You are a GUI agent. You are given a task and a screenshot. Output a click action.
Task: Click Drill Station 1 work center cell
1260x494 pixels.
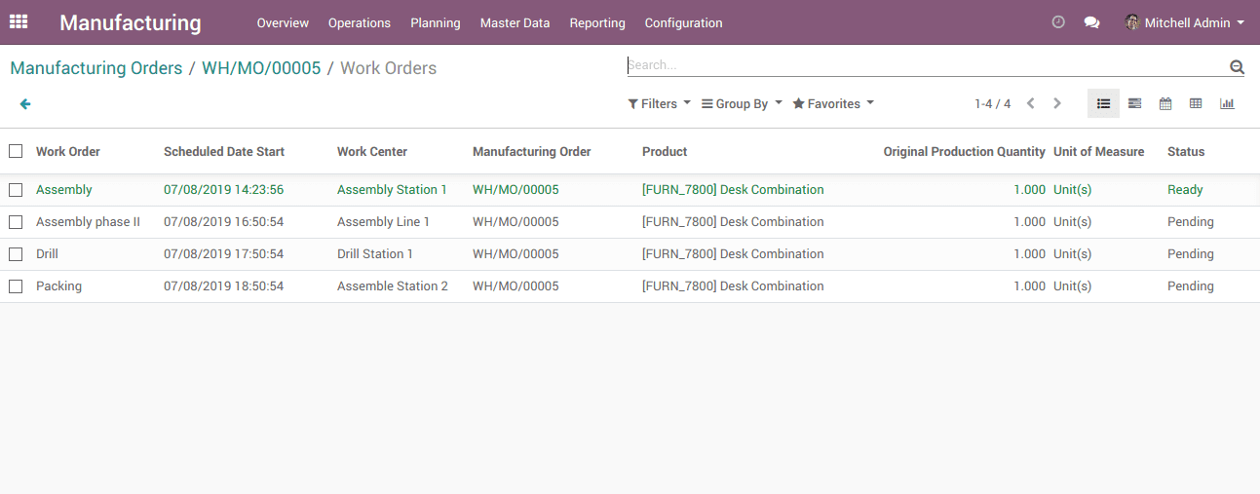coord(375,254)
